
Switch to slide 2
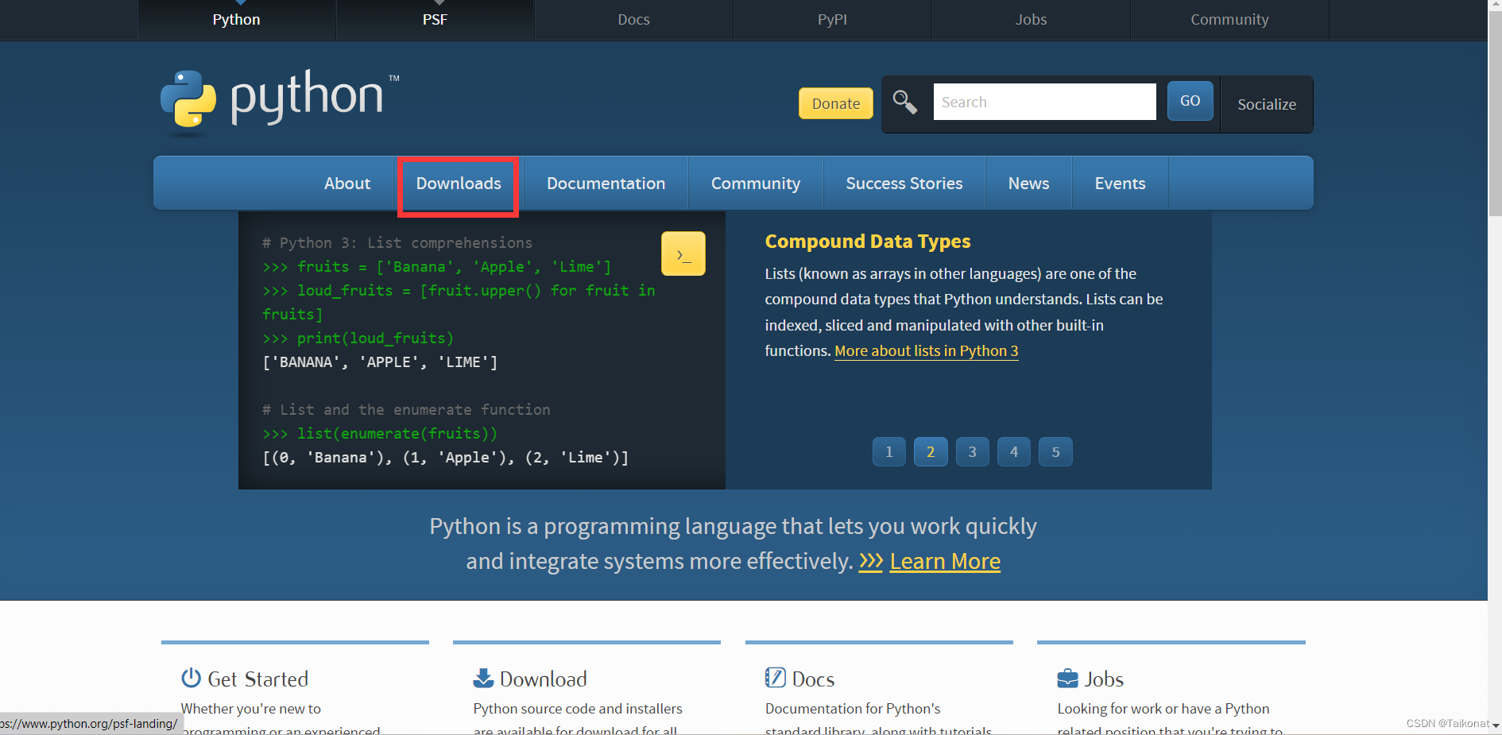tap(931, 452)
